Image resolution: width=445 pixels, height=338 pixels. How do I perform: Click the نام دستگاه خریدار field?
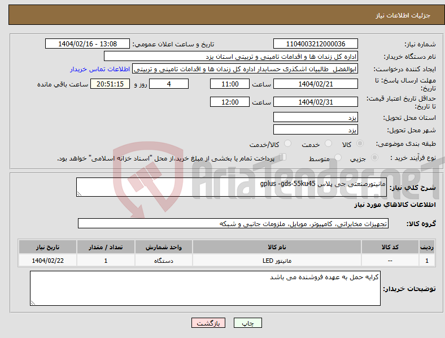point(231,56)
